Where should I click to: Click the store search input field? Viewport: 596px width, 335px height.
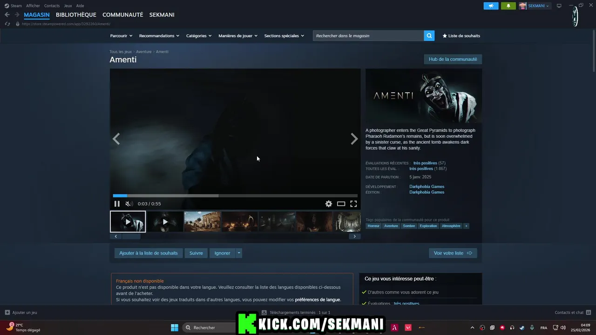(x=368, y=36)
